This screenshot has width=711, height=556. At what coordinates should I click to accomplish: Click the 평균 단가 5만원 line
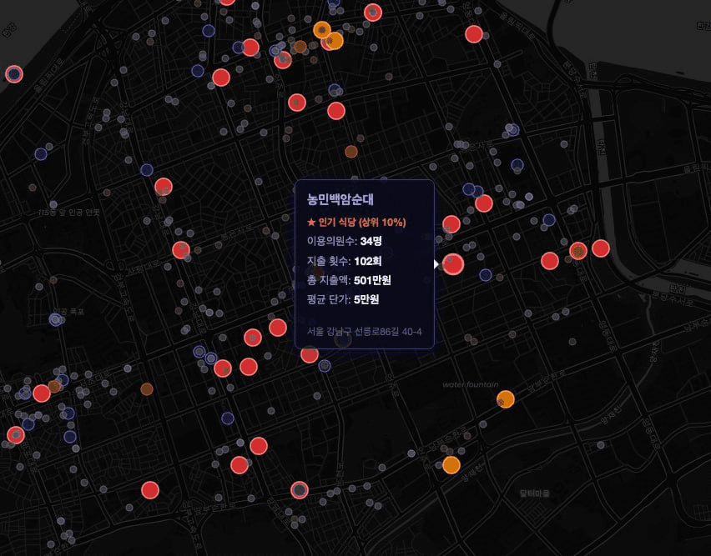pyautogui.click(x=343, y=299)
